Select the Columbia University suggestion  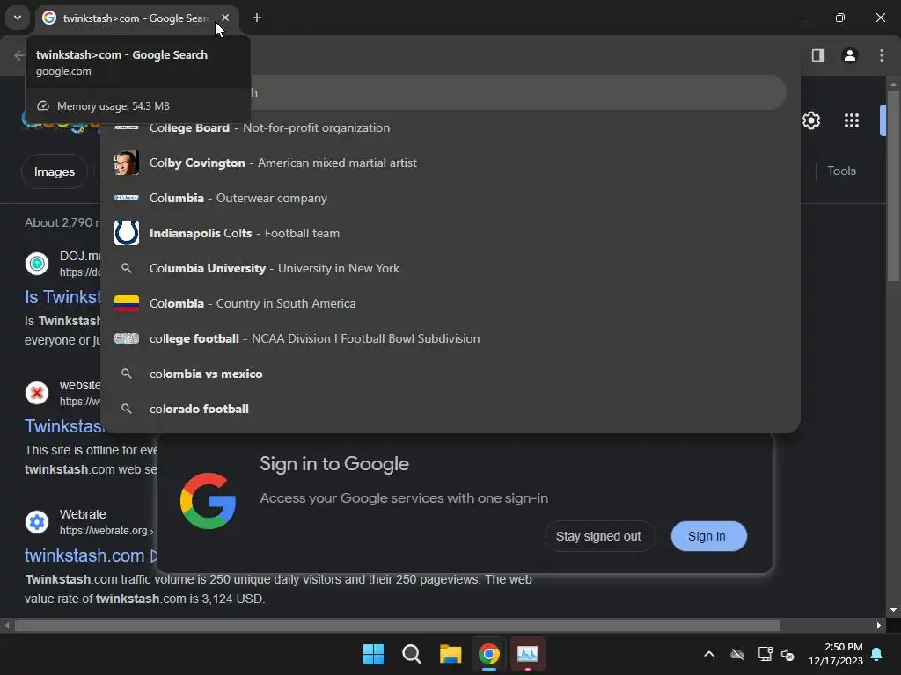[x=450, y=268]
